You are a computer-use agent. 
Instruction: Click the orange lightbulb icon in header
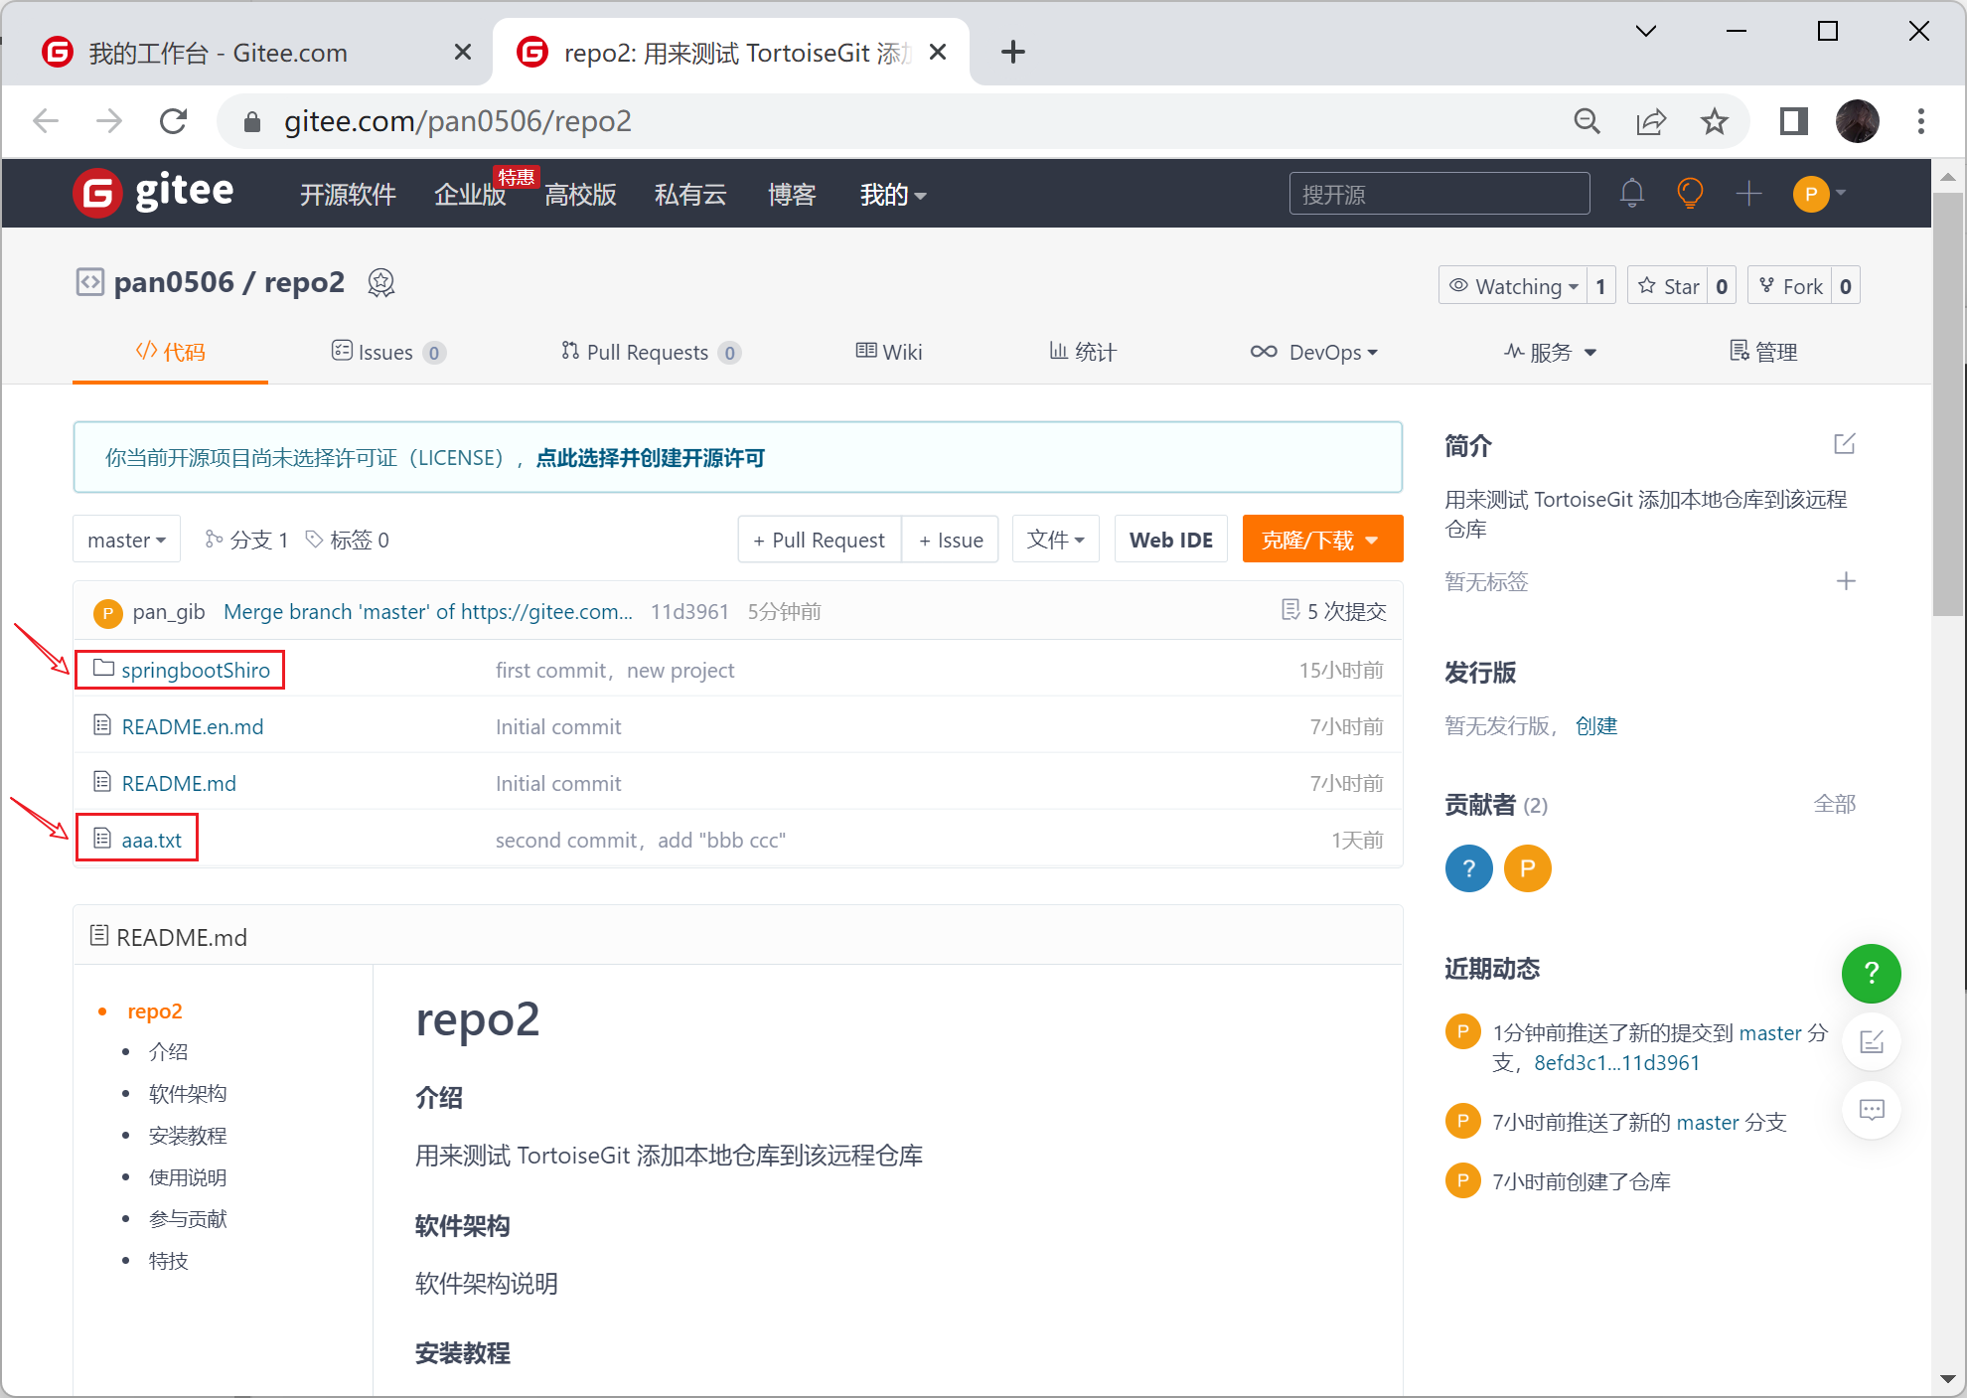coord(1690,193)
